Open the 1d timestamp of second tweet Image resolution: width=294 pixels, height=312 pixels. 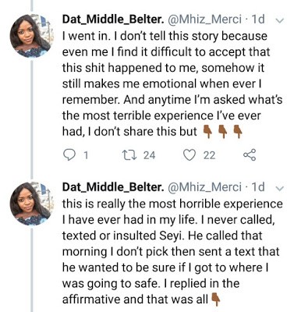click(258, 187)
